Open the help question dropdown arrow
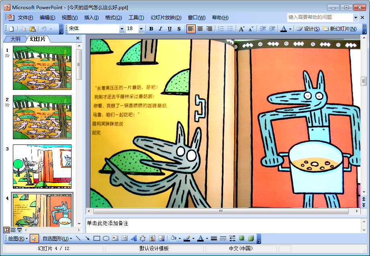Image resolution: width=370 pixels, height=256 pixels. tap(356, 17)
